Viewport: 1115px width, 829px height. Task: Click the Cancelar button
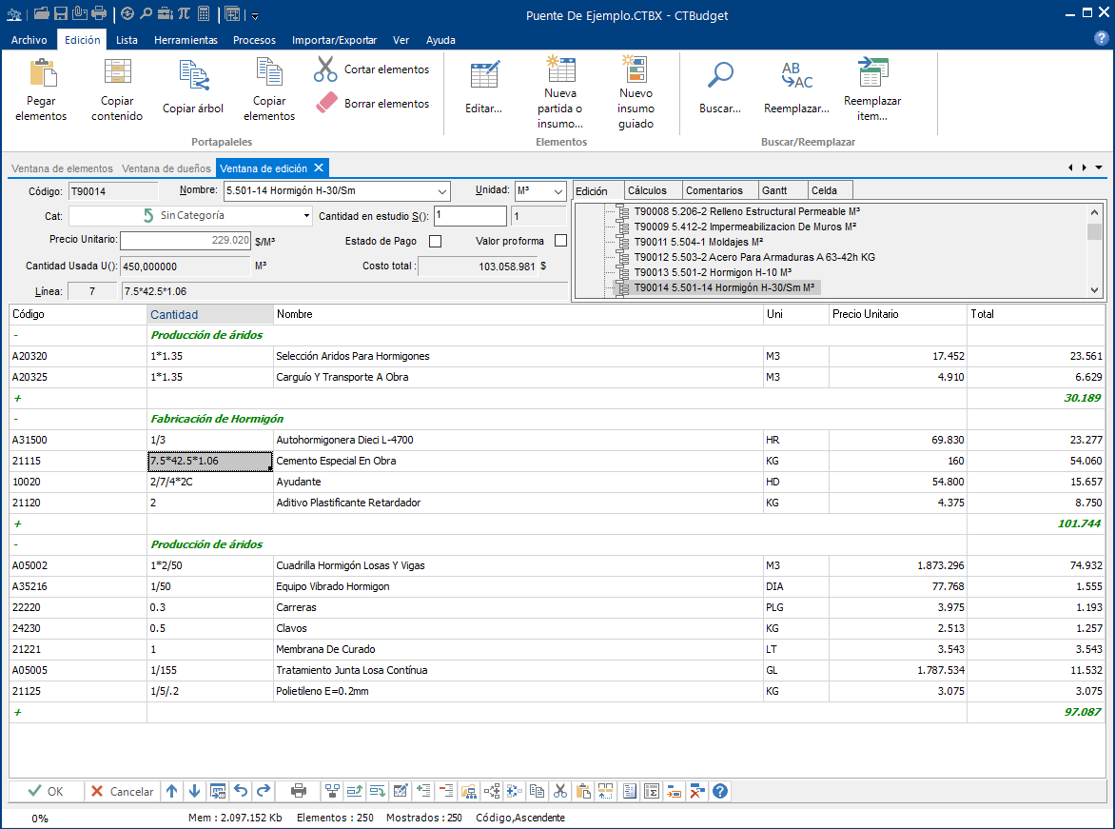point(122,791)
